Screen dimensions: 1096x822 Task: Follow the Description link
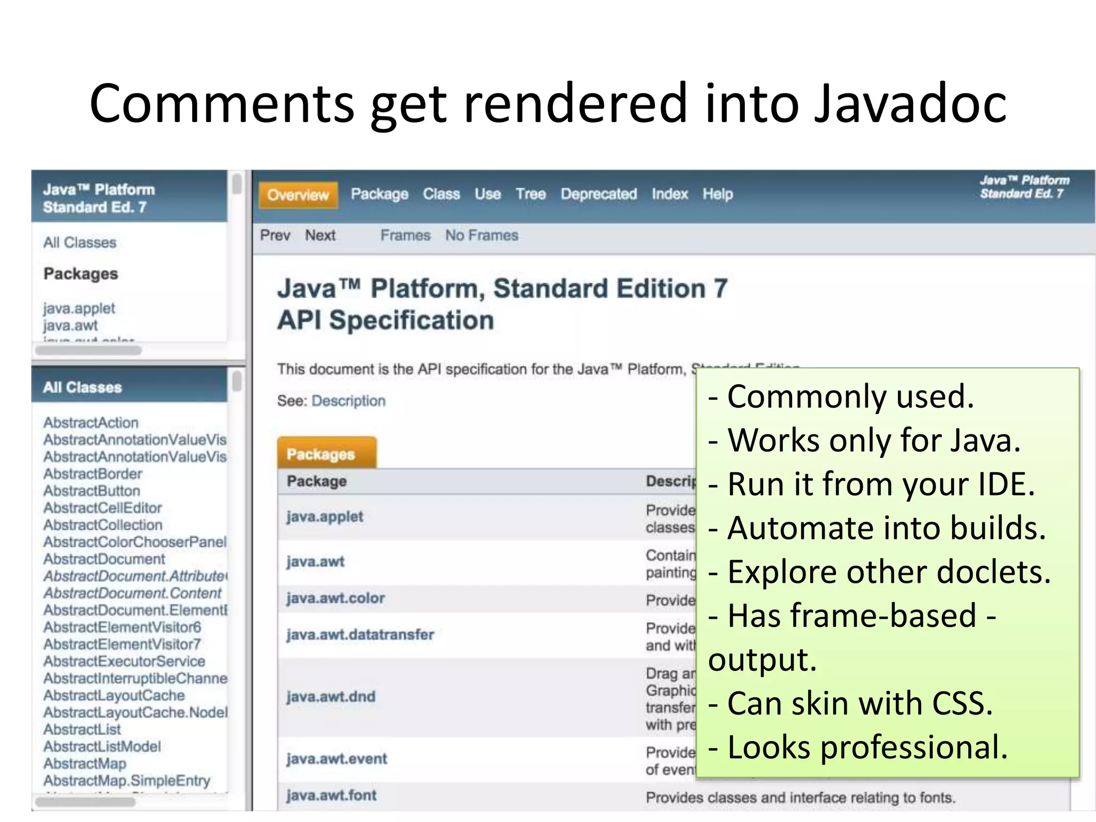point(348,401)
